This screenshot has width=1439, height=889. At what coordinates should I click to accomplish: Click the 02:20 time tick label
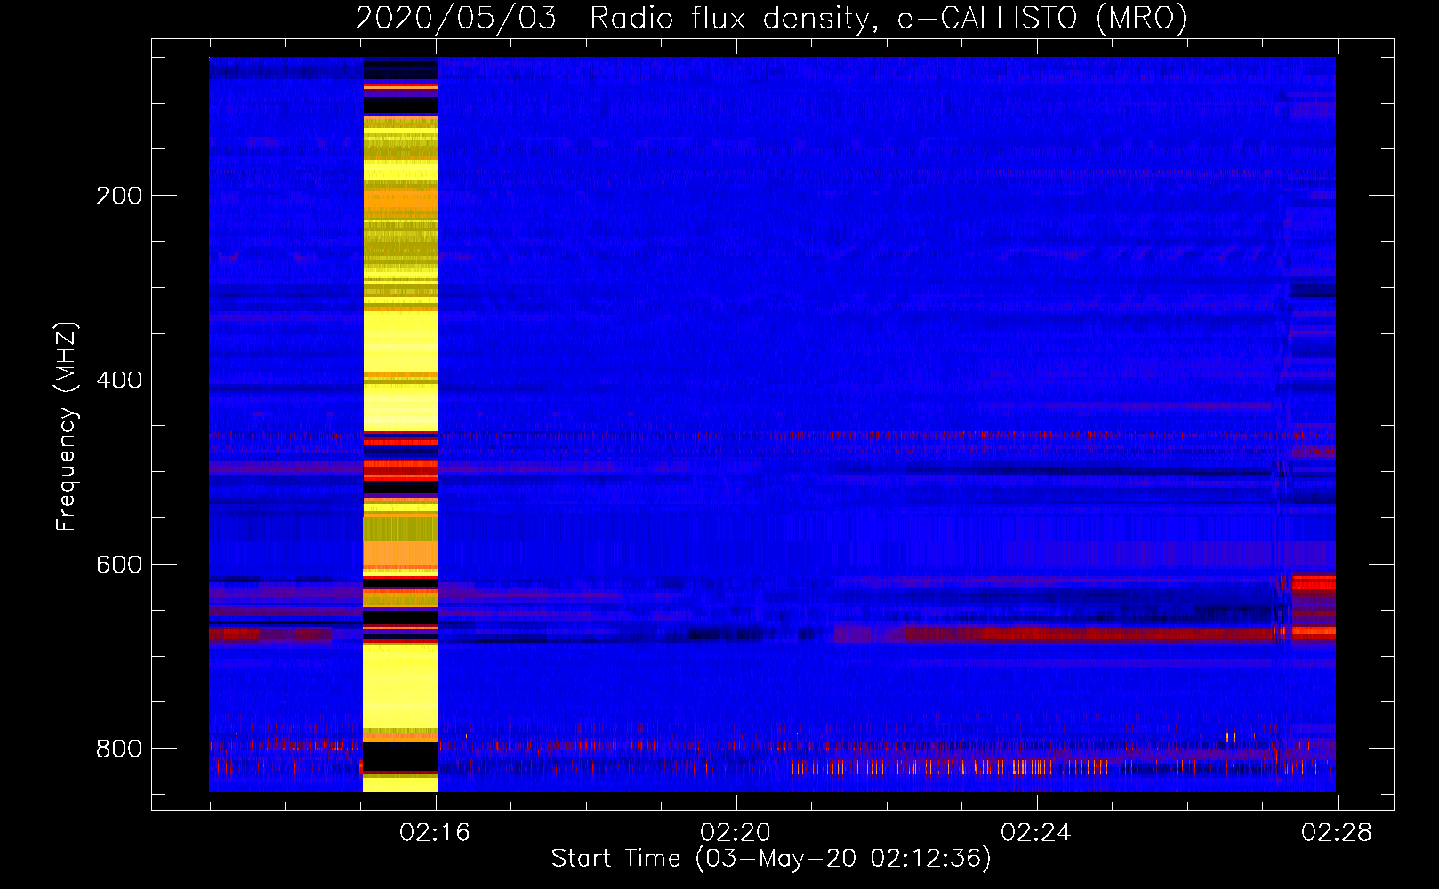coord(736,832)
